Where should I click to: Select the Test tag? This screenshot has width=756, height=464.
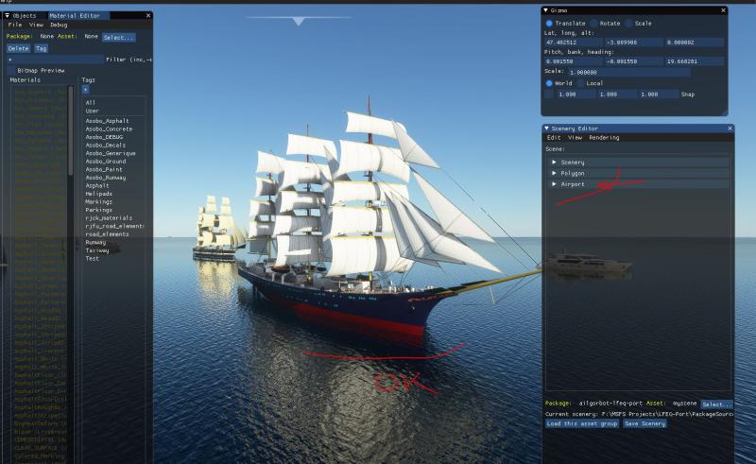tap(92, 259)
